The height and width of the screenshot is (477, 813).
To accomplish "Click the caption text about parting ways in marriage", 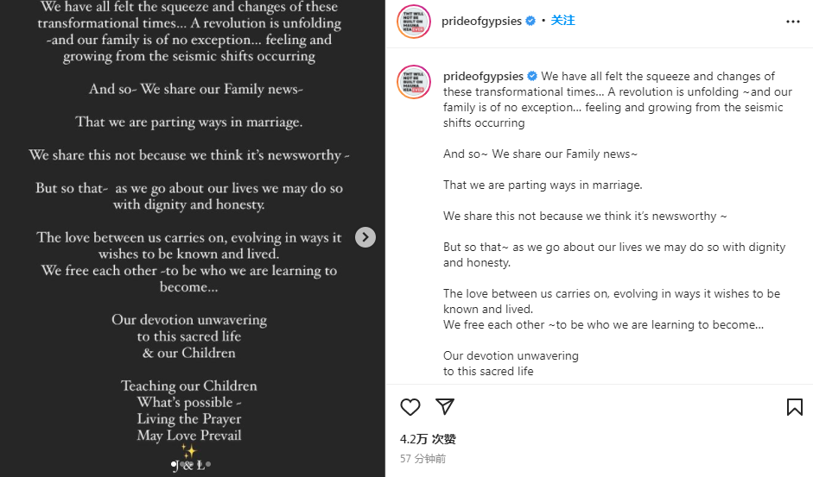I will pos(543,185).
